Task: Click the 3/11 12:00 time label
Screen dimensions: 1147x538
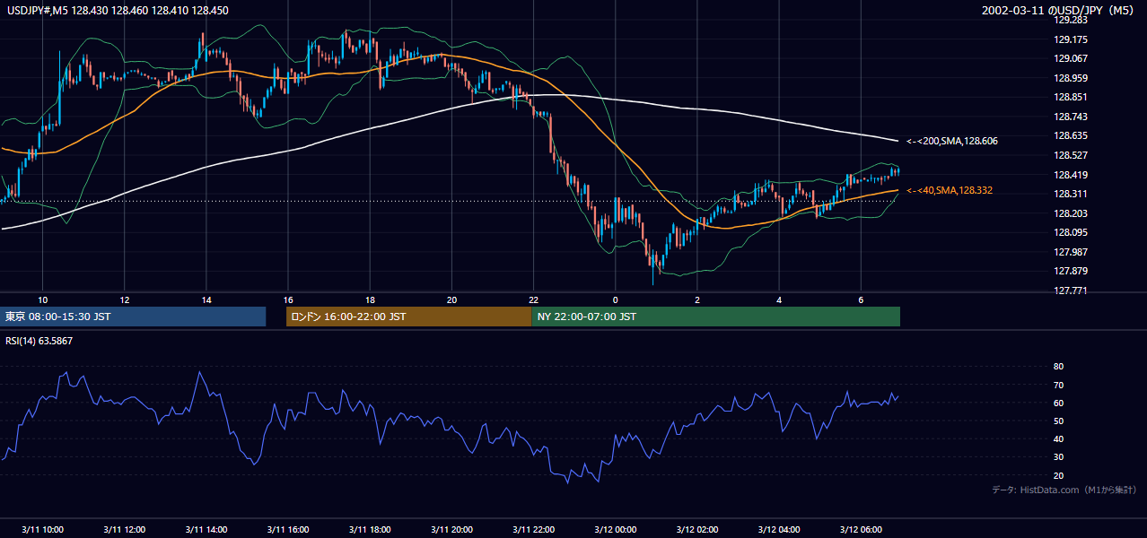Action: pyautogui.click(x=124, y=529)
